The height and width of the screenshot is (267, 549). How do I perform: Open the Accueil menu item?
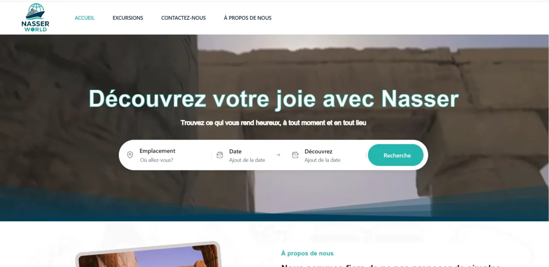pos(84,18)
